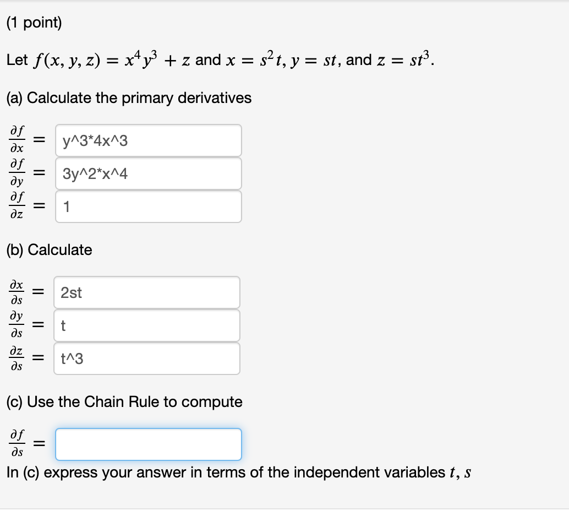Select the ∂y/∂s field containing t

146,325
